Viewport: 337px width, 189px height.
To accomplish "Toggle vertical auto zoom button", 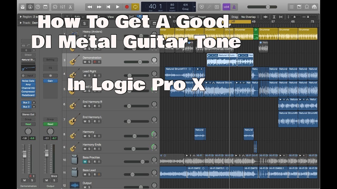I will 274,17.
